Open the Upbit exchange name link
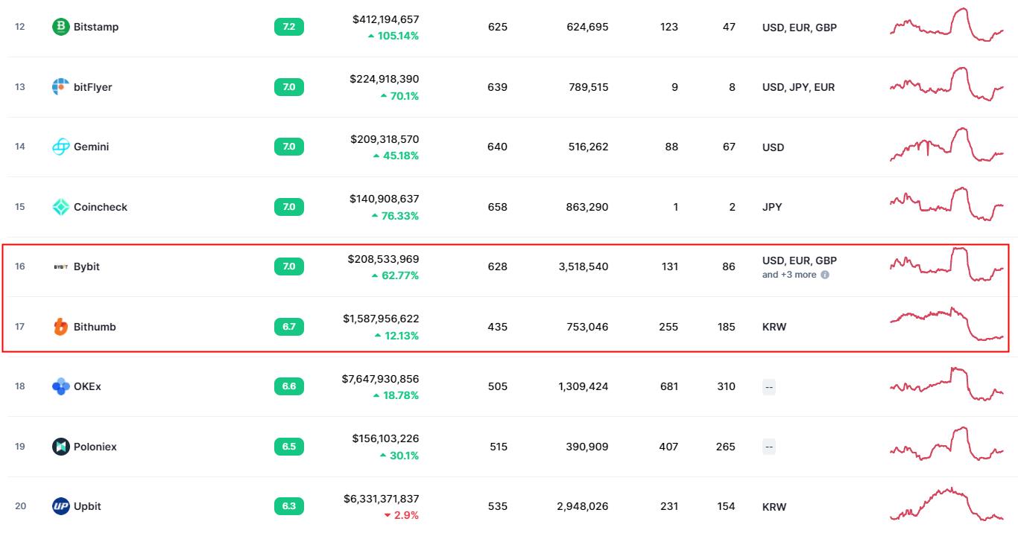 coord(87,506)
